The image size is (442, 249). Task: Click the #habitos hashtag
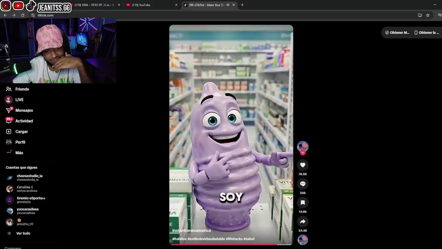tap(179, 239)
